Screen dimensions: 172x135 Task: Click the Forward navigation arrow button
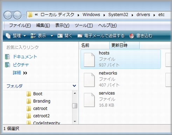(17, 15)
